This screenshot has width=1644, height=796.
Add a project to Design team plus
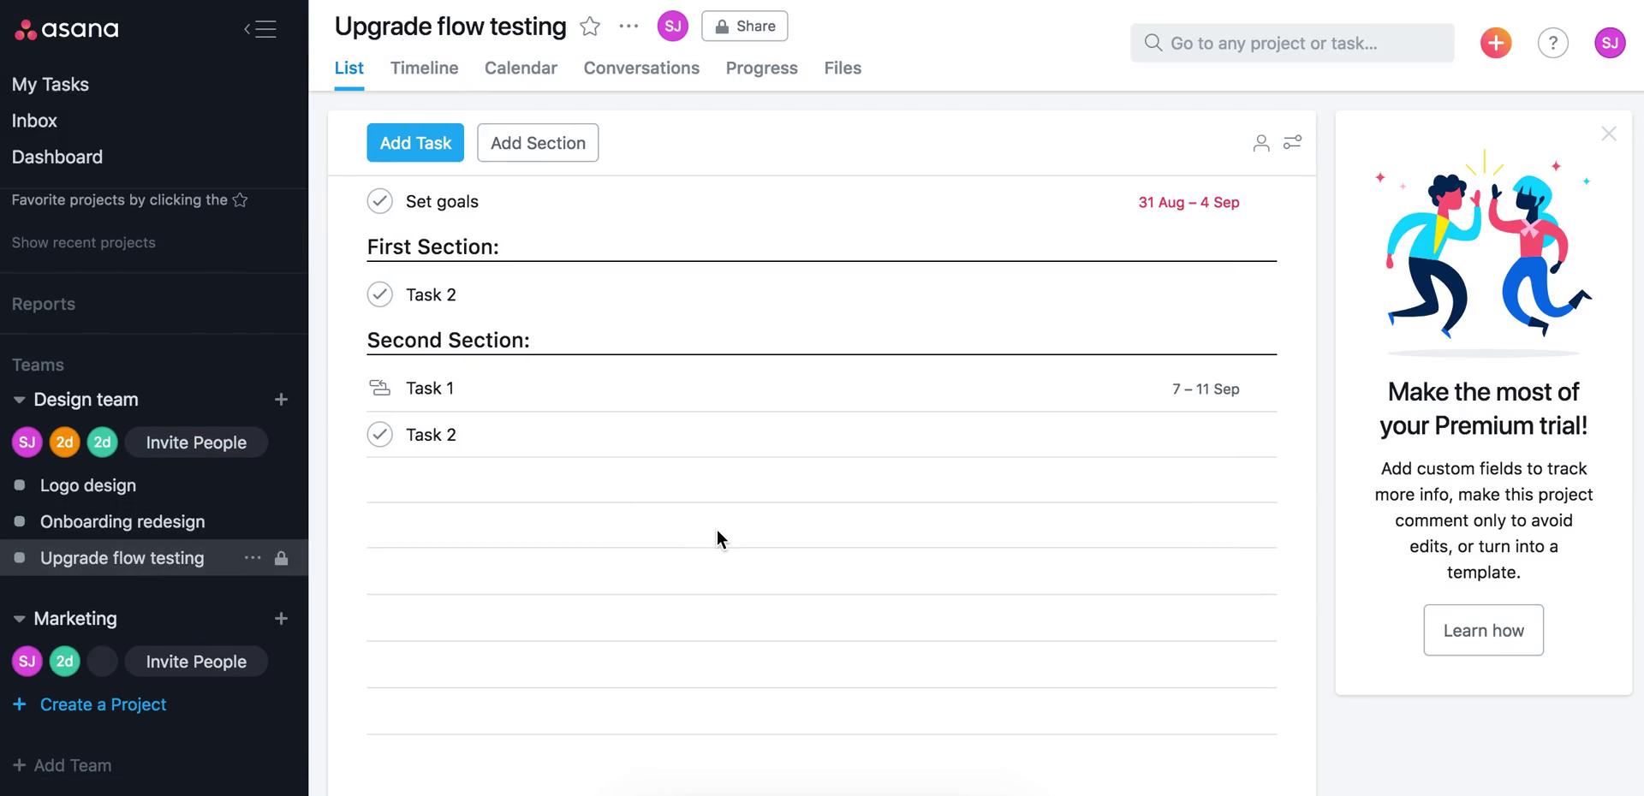click(281, 400)
